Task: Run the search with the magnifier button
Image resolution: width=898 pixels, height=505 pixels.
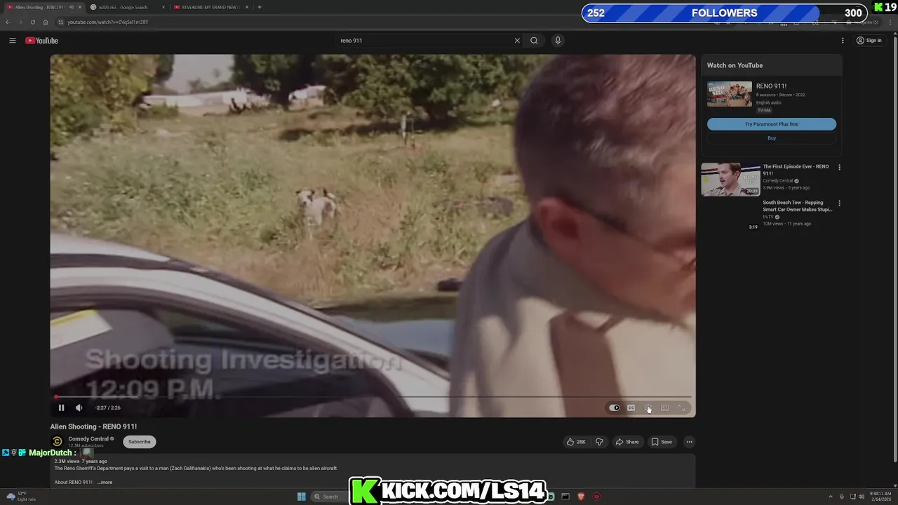Action: [x=534, y=41]
